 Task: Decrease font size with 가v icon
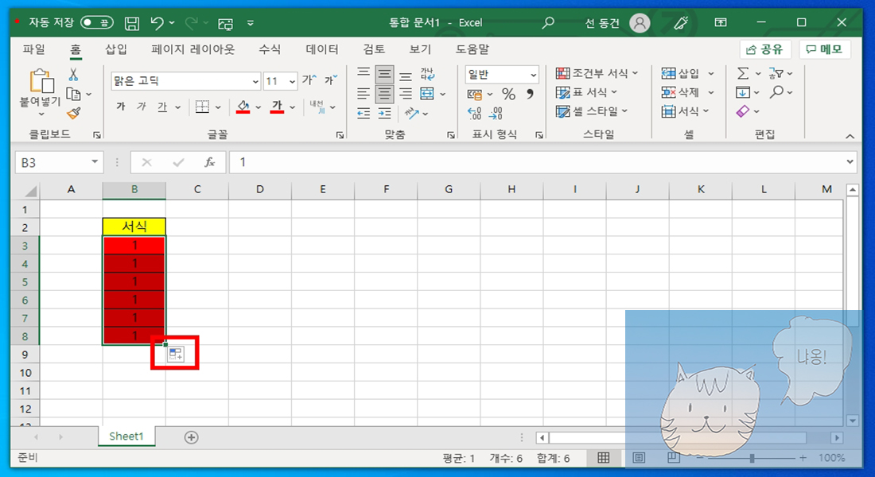(331, 81)
